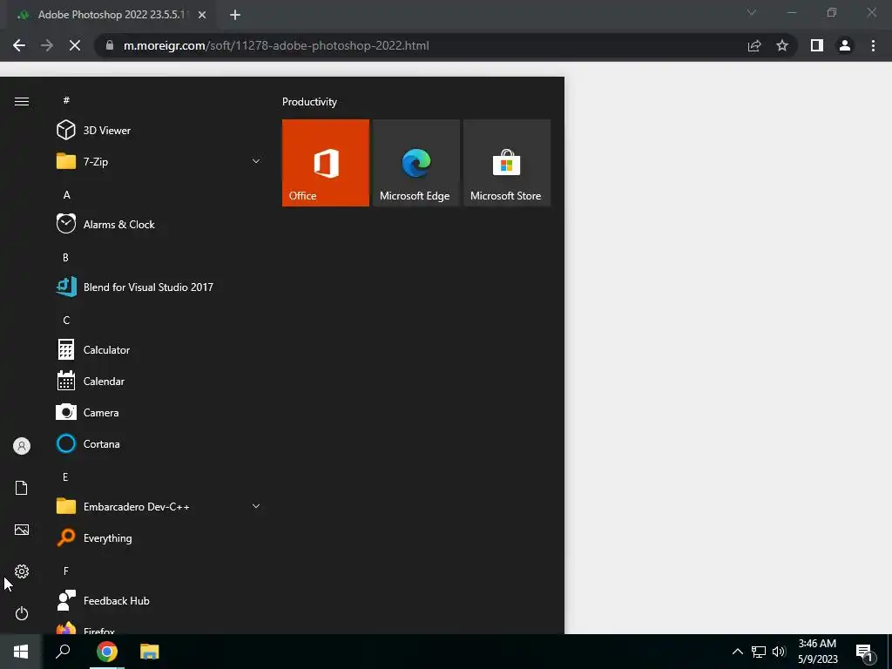Open the Microsoft Edge tile
The width and height of the screenshot is (892, 669).
(x=416, y=163)
